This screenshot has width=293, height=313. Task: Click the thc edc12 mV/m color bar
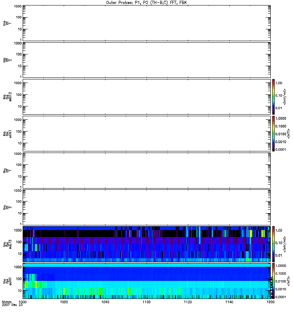[274, 244]
